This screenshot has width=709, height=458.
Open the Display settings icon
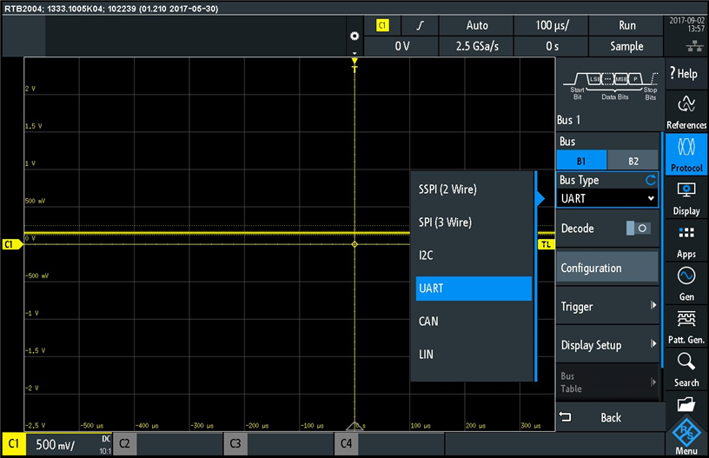coord(686,196)
